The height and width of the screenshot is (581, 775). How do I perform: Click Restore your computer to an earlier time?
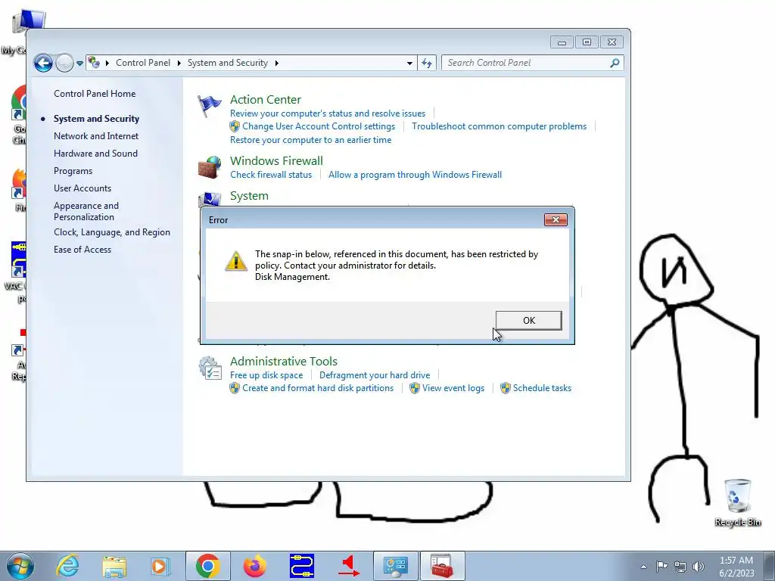coord(310,140)
